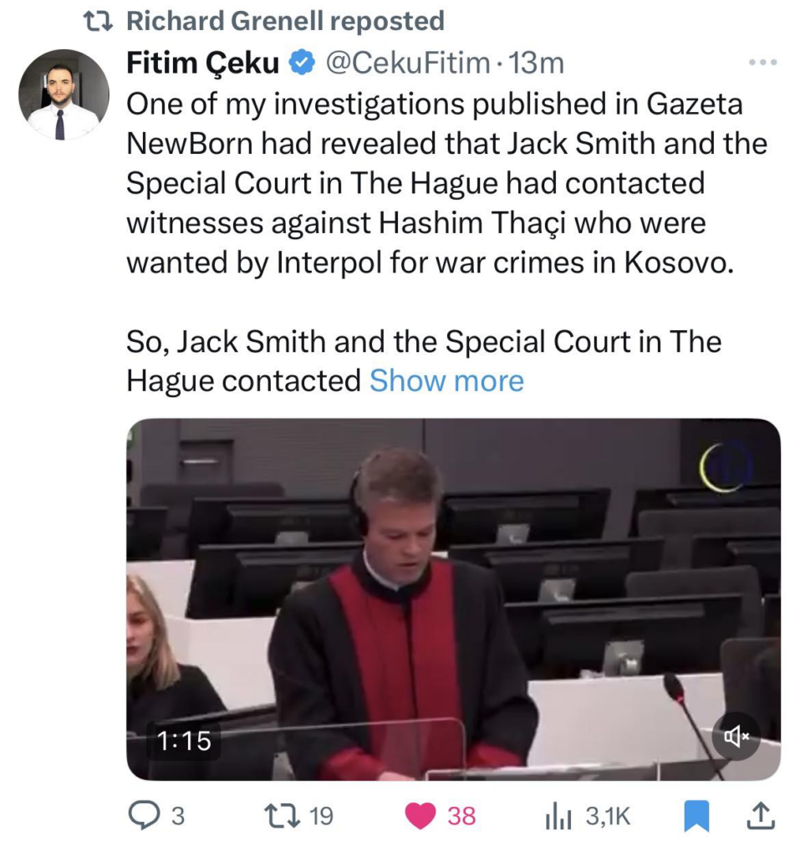Click the 1:15 video duration badge
800x856 pixels.
click(183, 741)
